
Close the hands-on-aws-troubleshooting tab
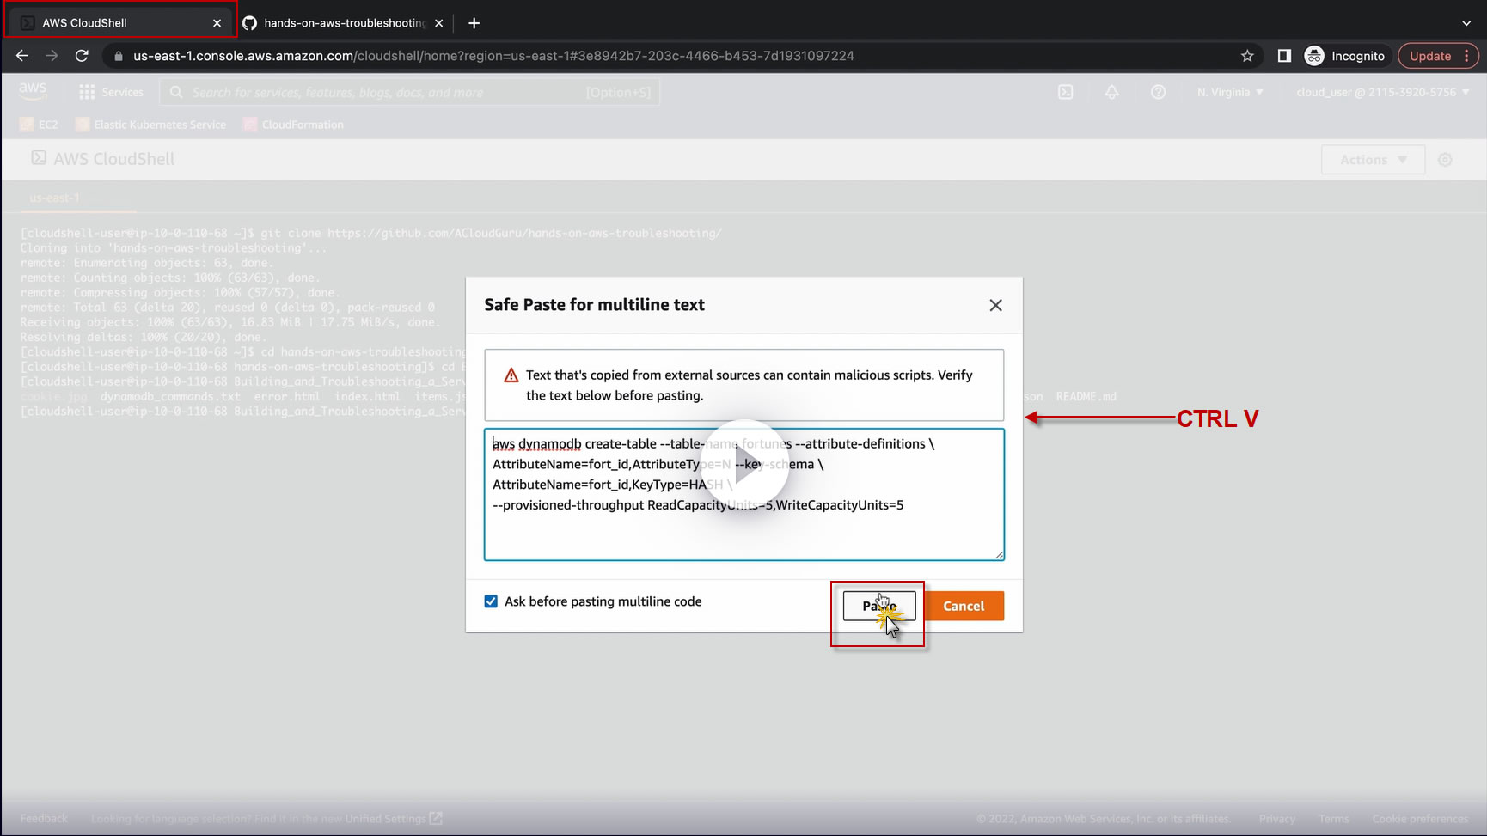pyautogui.click(x=439, y=23)
